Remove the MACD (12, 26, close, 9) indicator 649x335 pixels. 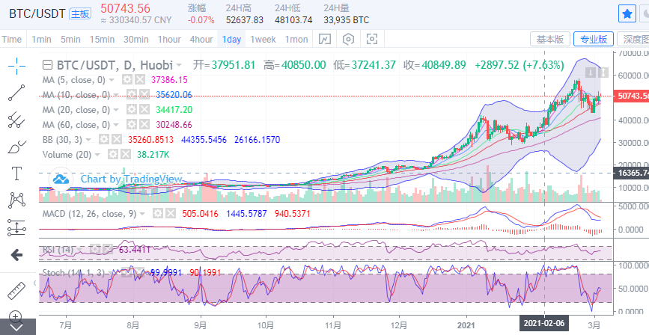(x=170, y=214)
